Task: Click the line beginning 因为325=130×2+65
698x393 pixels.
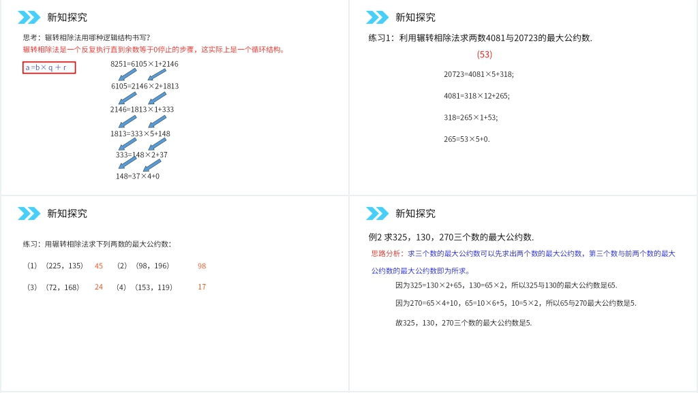Action: (x=506, y=285)
